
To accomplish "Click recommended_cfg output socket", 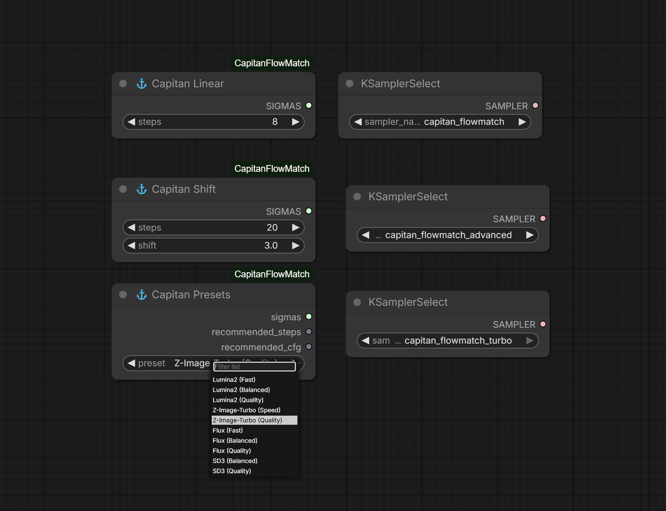I will (309, 347).
